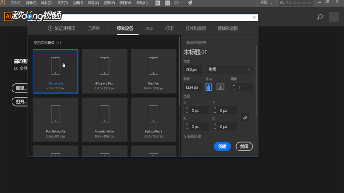
Task: Open the 对象(O) menu
Action: click(46, 3)
